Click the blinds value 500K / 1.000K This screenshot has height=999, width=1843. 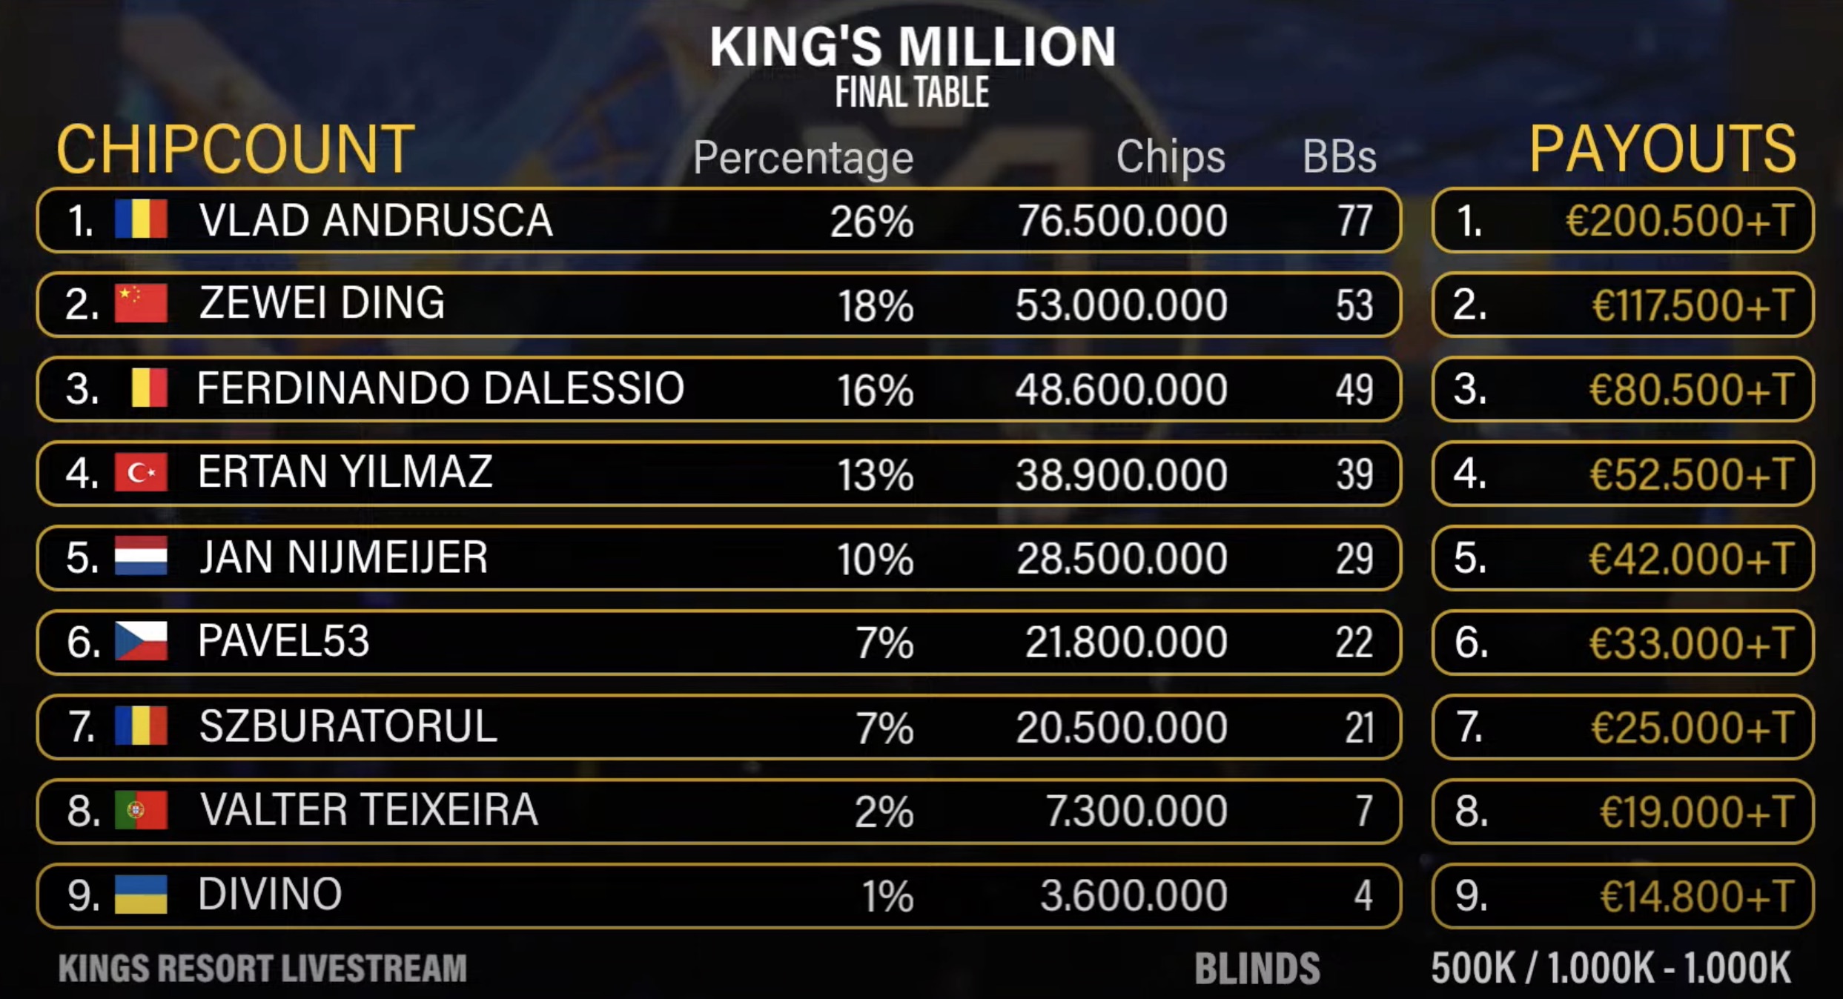1610,969
